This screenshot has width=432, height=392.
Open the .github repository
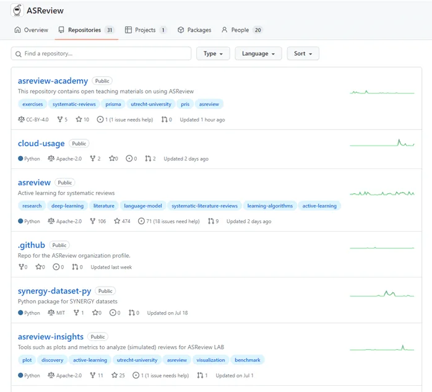[x=32, y=245]
